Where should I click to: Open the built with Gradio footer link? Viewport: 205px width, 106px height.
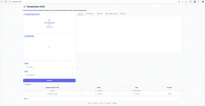[105, 103]
